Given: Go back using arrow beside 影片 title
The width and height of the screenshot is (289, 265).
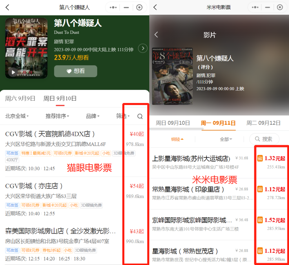Looking at the screenshot, I should [156, 35].
